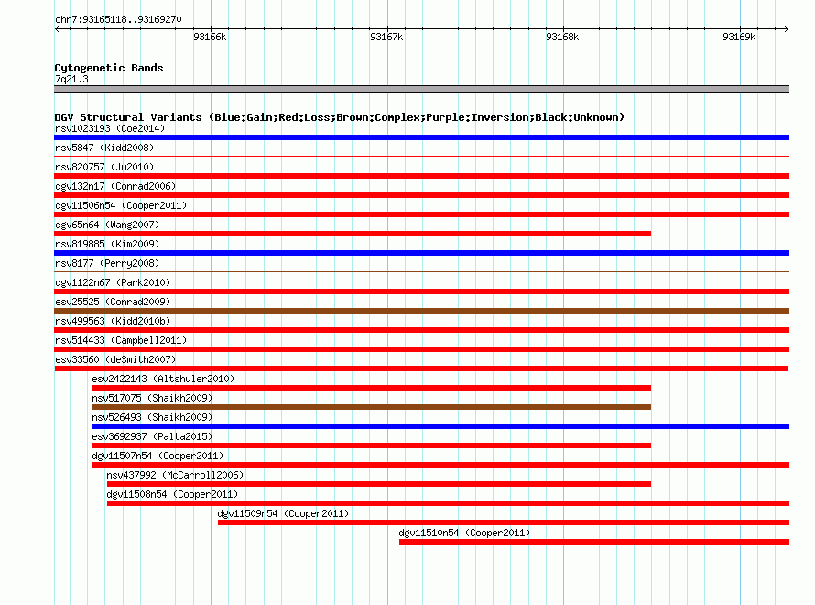Click the nsv820757 (Ju2010) label
The width and height of the screenshot is (815, 605).
104,167
